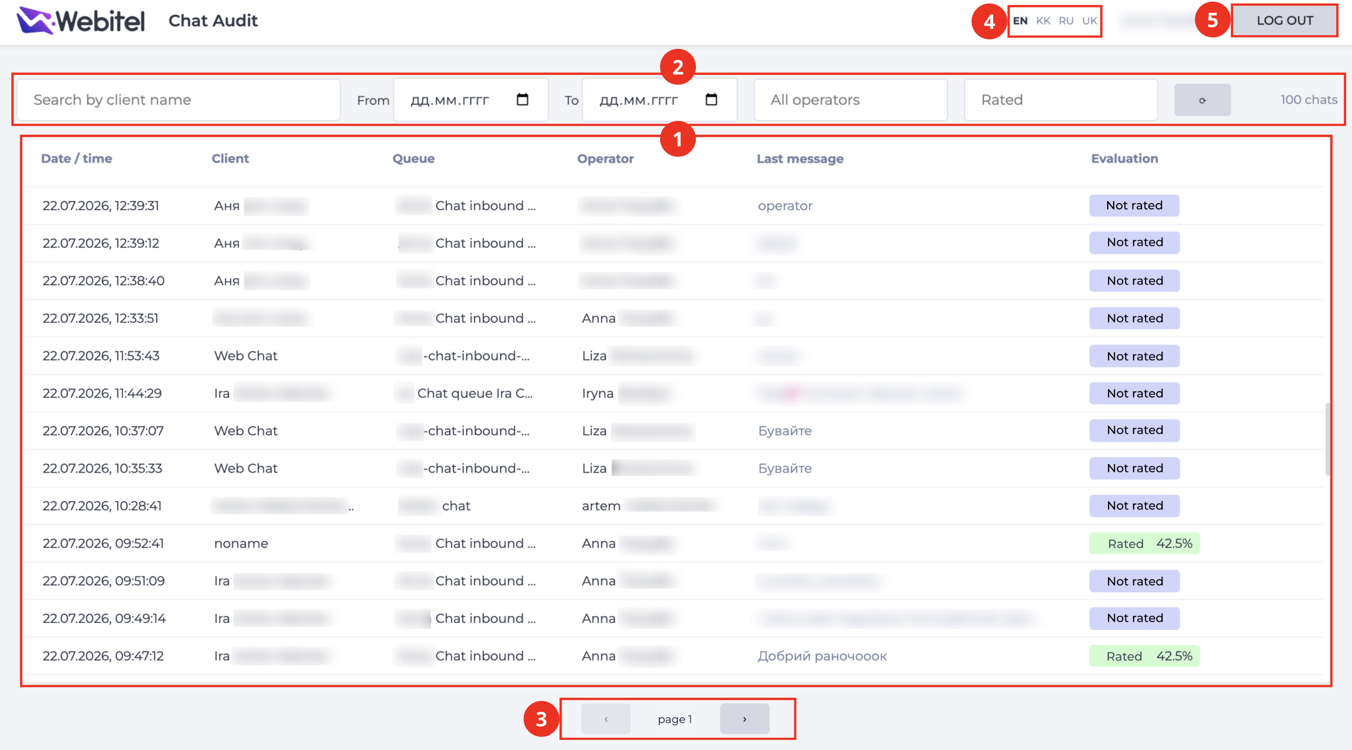Click the From date input field
Screen dimensions: 1352x750
coord(470,100)
